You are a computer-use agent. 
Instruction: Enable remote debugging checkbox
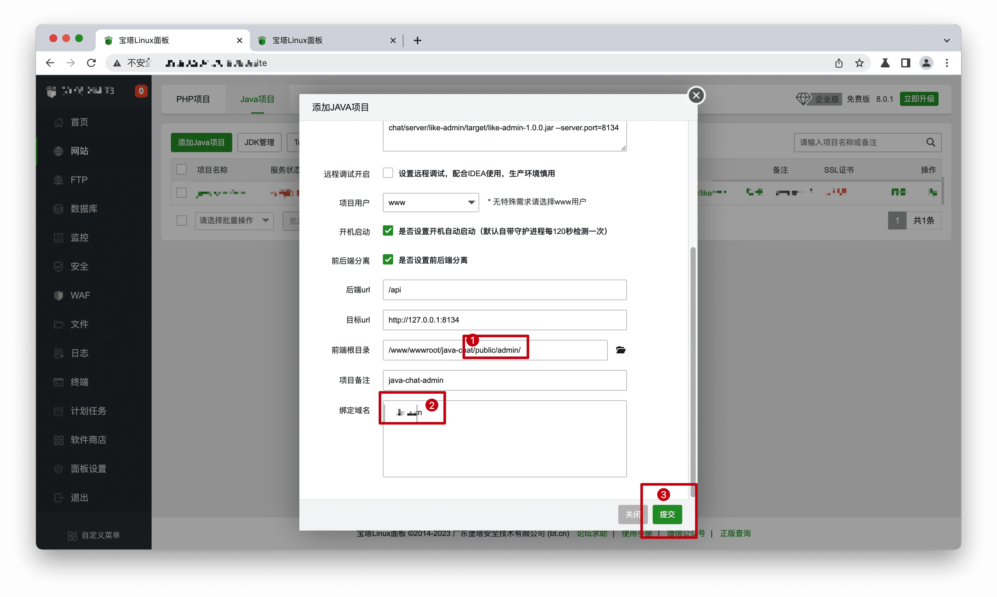(388, 173)
